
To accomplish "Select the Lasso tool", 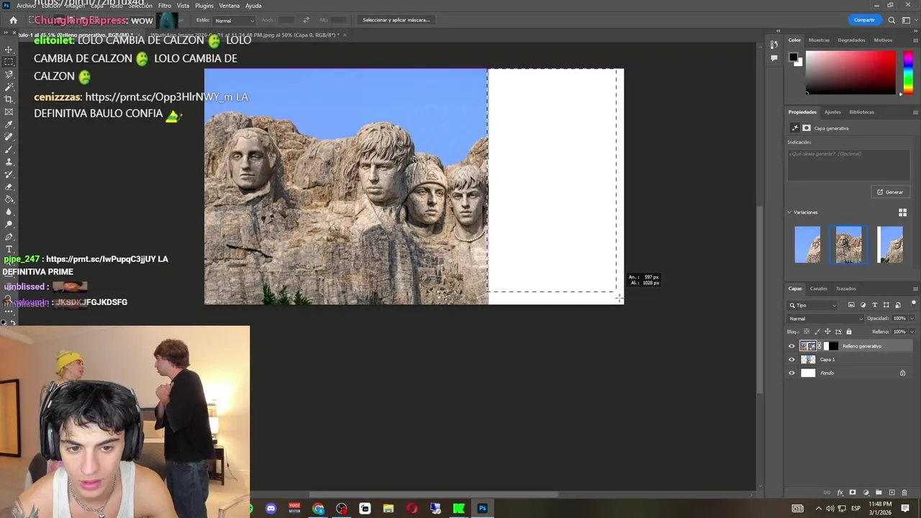I will click(x=9, y=74).
